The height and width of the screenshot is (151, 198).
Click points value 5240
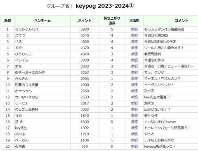85,35
